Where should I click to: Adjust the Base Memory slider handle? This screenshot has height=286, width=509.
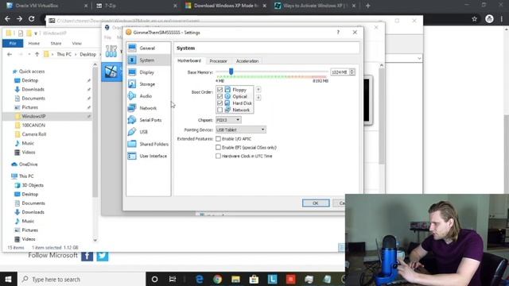tap(231, 71)
